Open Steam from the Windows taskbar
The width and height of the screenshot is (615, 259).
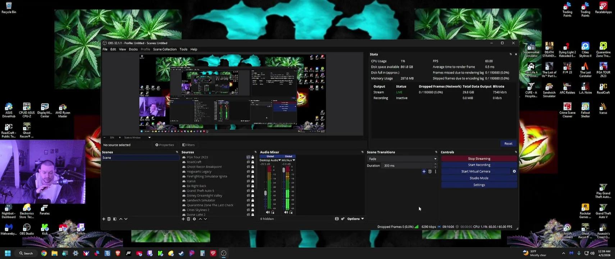point(181,253)
